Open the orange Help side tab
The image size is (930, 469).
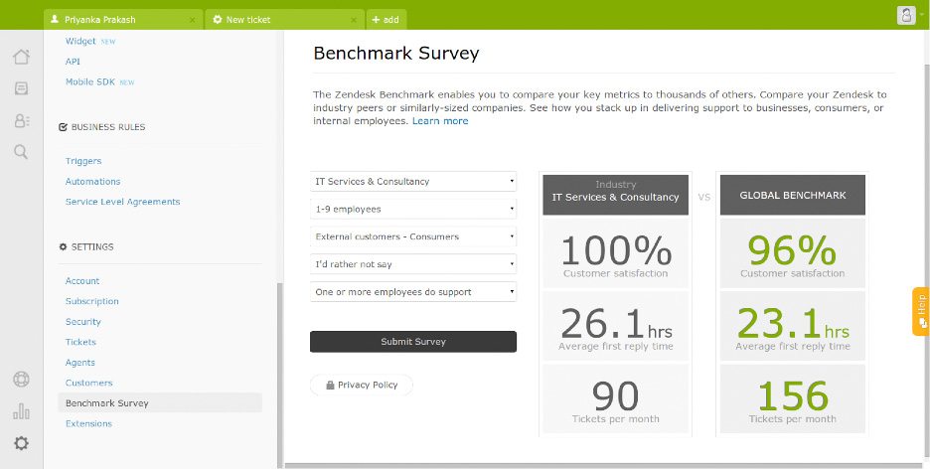pyautogui.click(x=920, y=311)
